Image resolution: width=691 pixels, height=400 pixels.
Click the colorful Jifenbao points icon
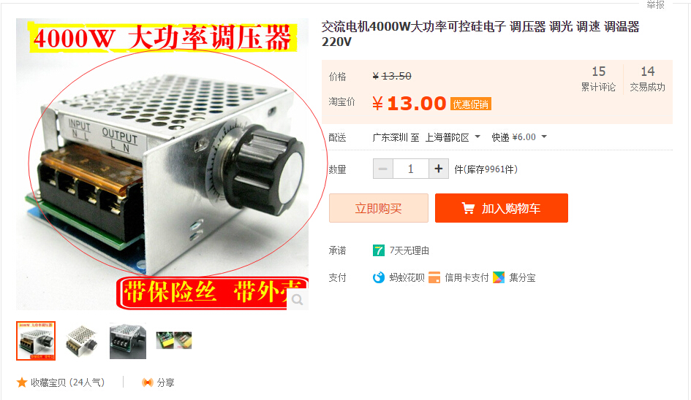click(499, 277)
